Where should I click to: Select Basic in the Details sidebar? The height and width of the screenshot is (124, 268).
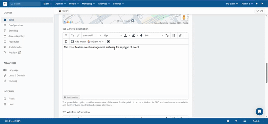pyautogui.click(x=27, y=20)
